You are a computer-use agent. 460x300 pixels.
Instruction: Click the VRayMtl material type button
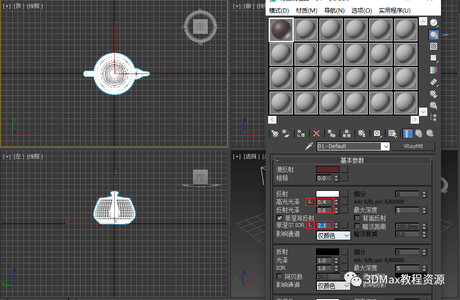(x=413, y=146)
